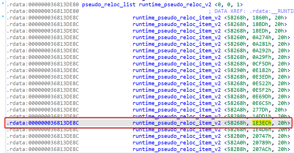
Task: Click the .rdata address on the 207ACh row
Action: [x=42, y=149]
